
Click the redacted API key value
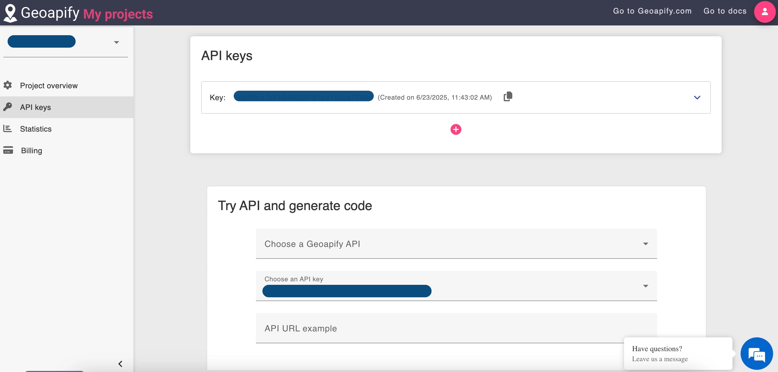[304, 96]
